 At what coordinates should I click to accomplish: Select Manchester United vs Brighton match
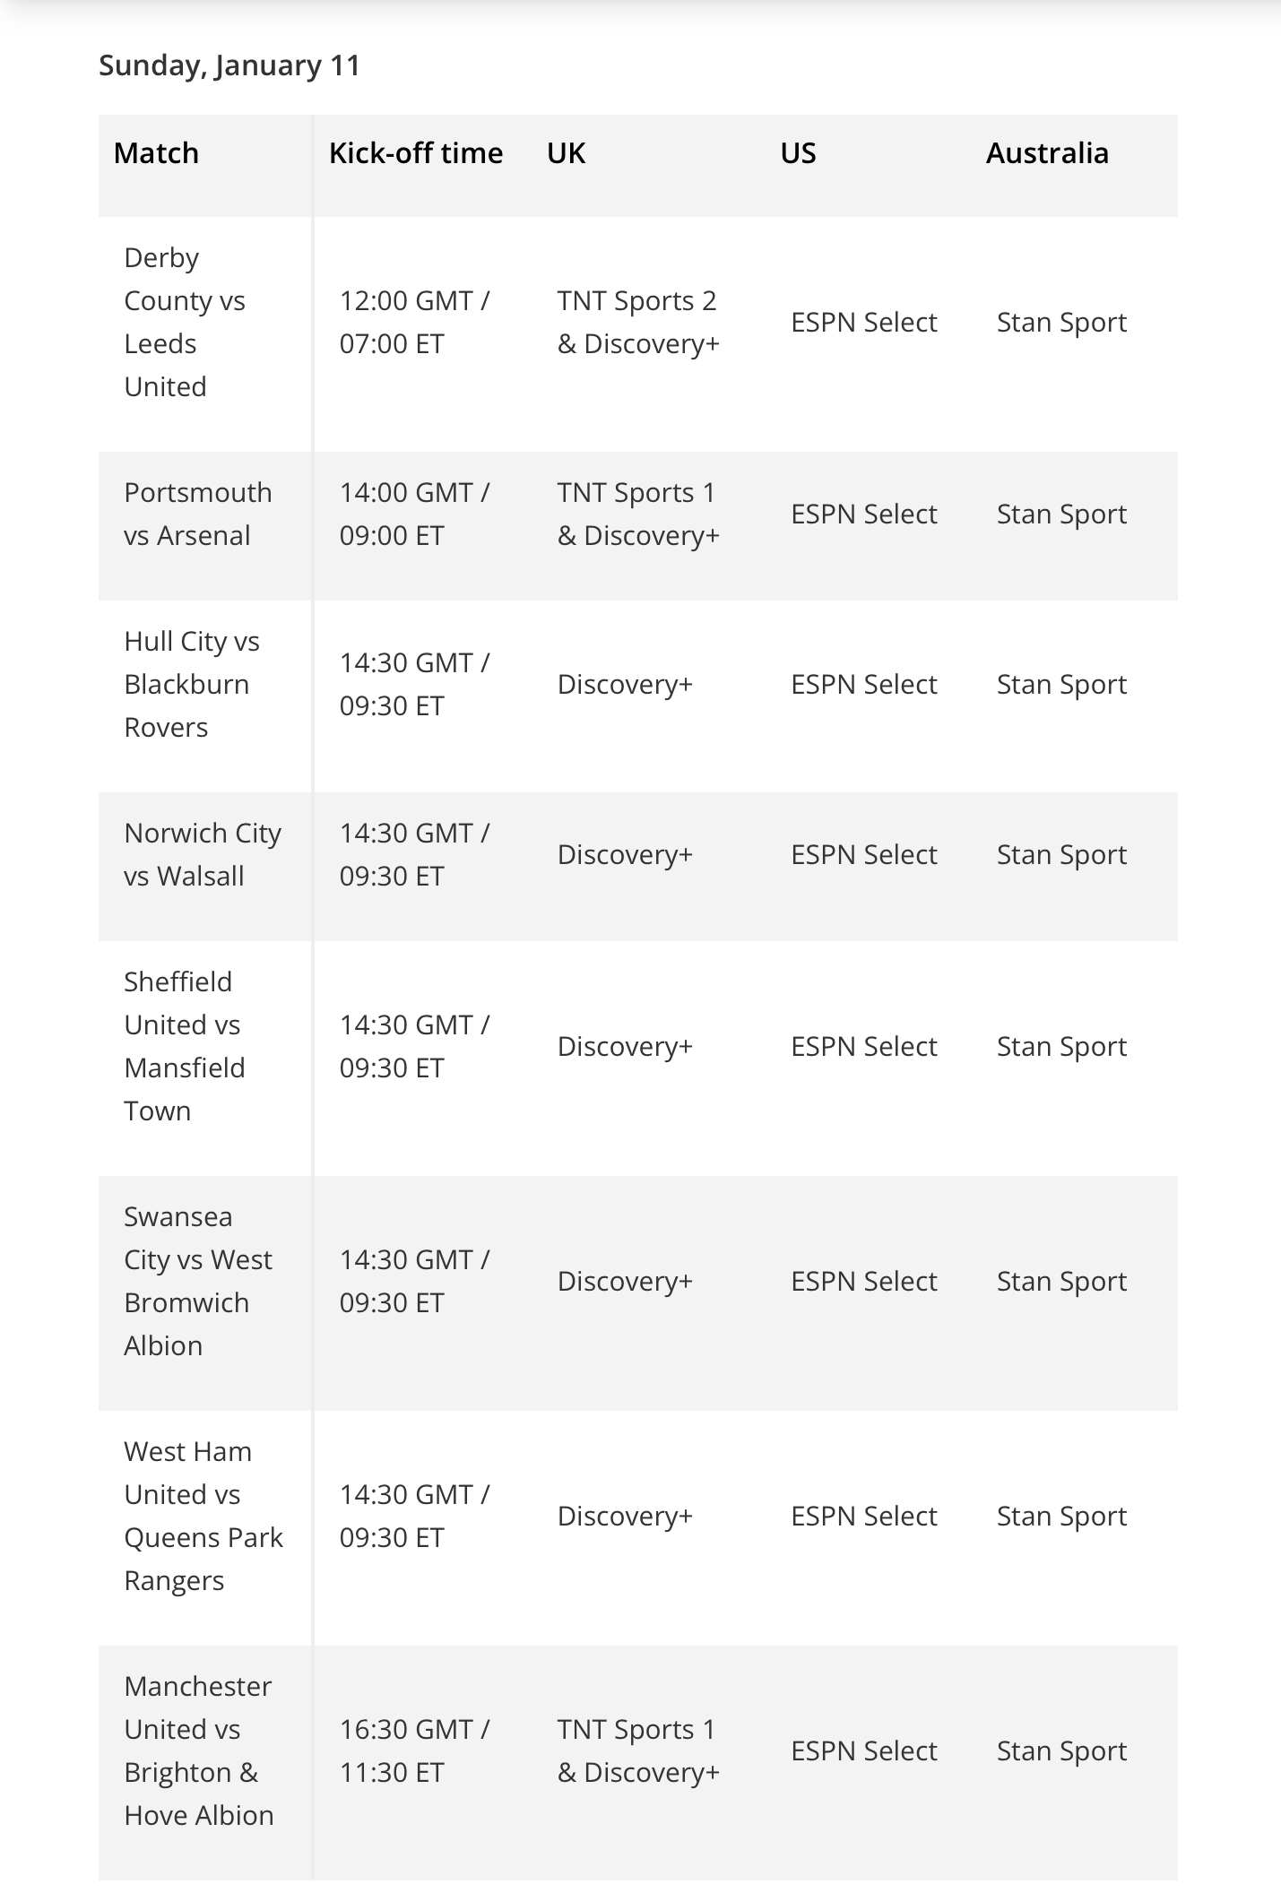199,1750
